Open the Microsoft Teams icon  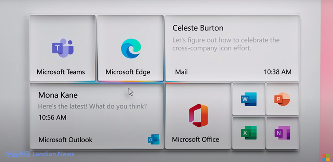63,48
